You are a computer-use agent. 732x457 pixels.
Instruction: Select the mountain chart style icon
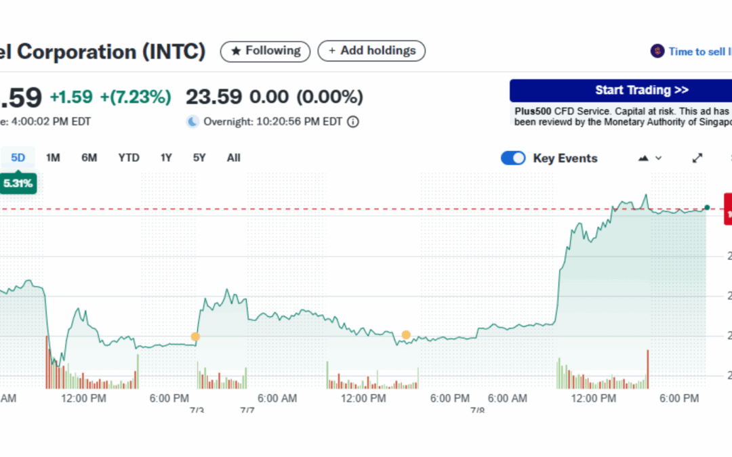coord(643,158)
